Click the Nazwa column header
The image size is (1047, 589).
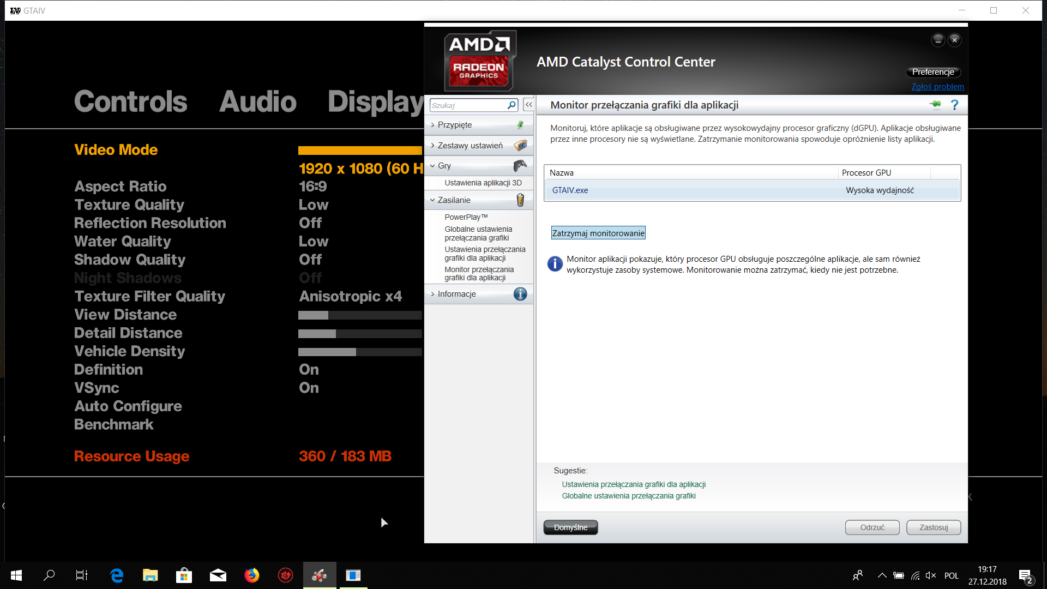pos(691,173)
